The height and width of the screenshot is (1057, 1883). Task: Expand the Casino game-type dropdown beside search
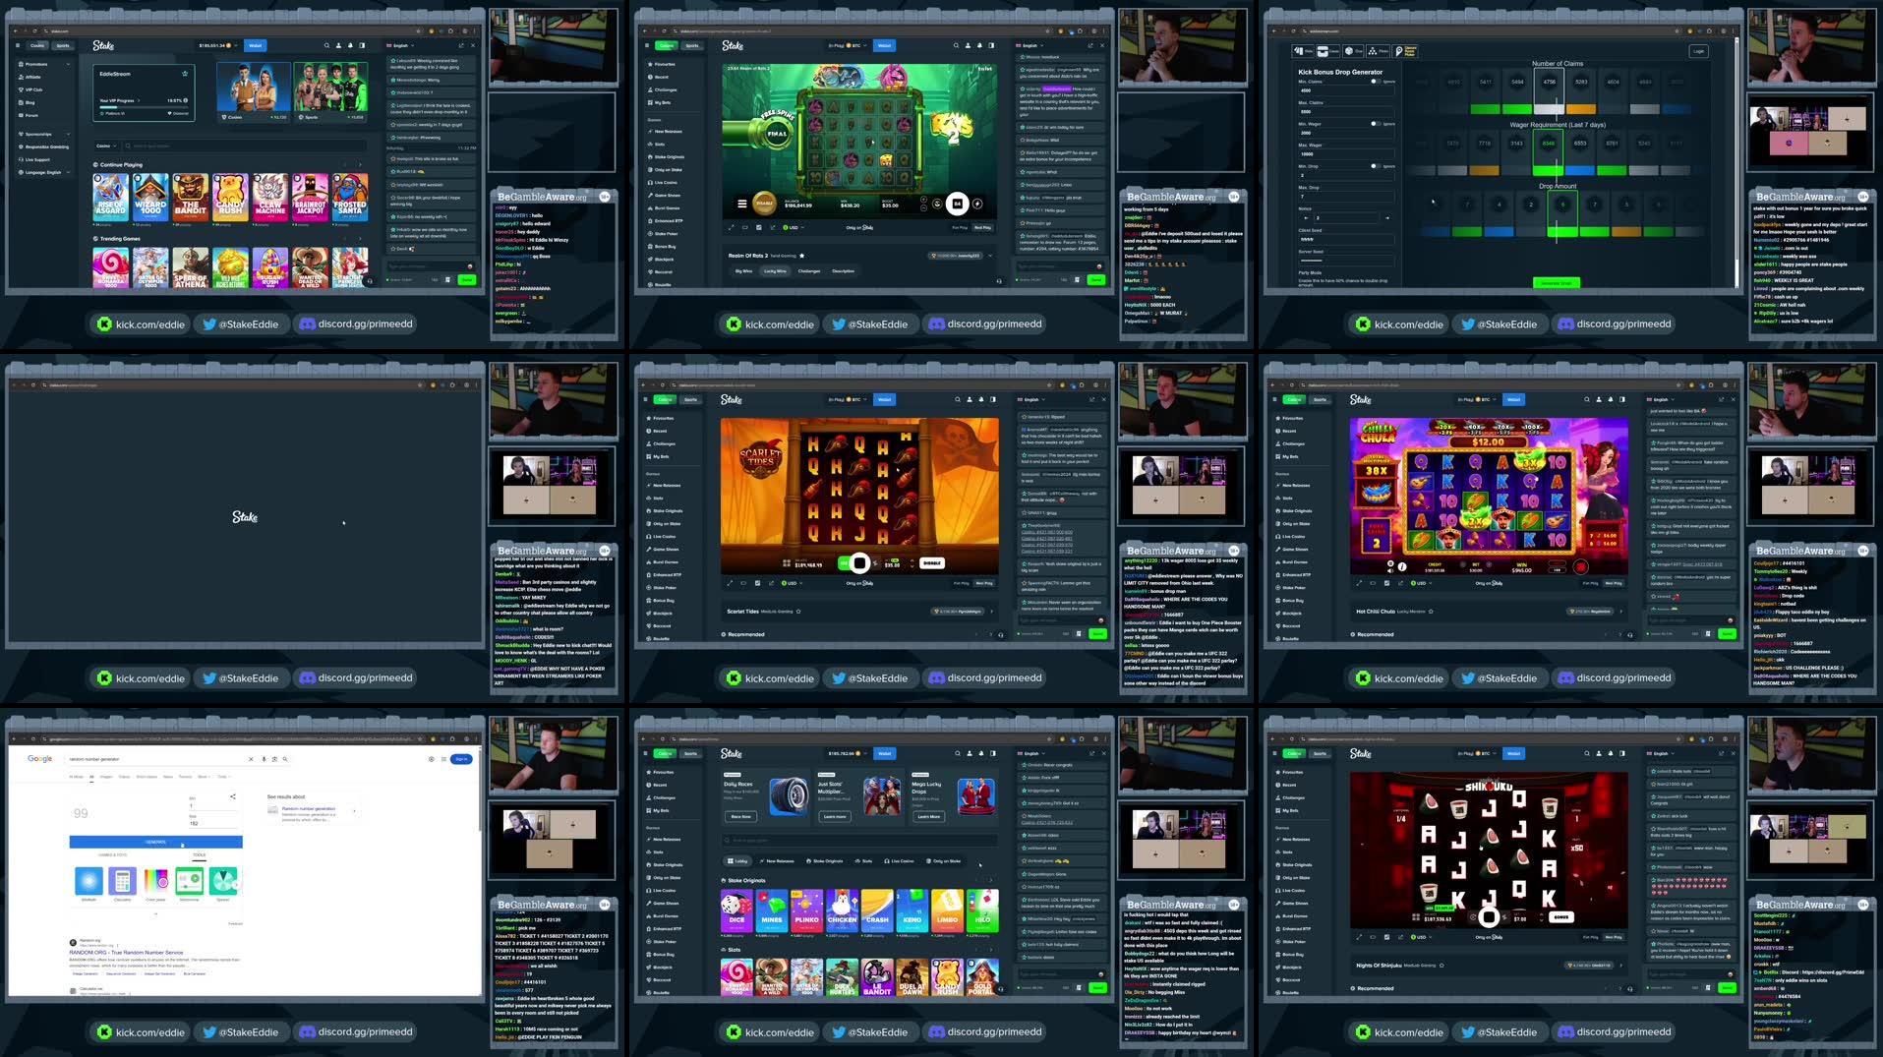tap(106, 146)
